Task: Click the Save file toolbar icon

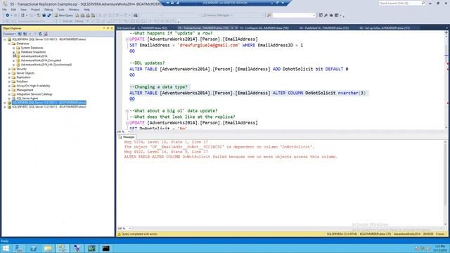Action: point(44,15)
